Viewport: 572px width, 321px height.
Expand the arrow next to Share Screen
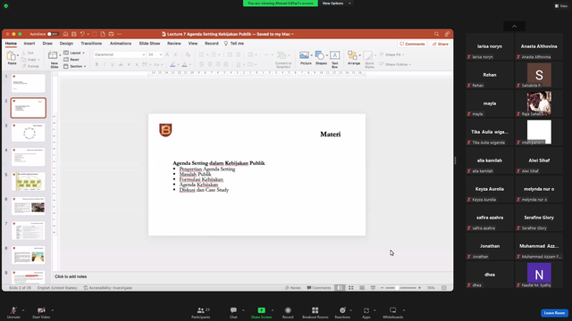(273, 310)
